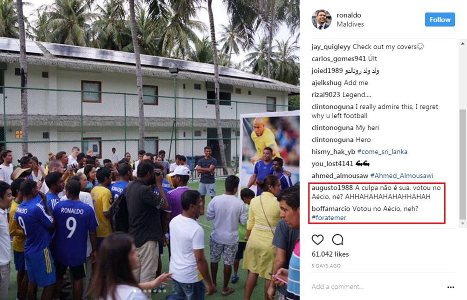The height and width of the screenshot is (300, 467).
Task: Open the three-dot more options menu
Action: (451, 287)
